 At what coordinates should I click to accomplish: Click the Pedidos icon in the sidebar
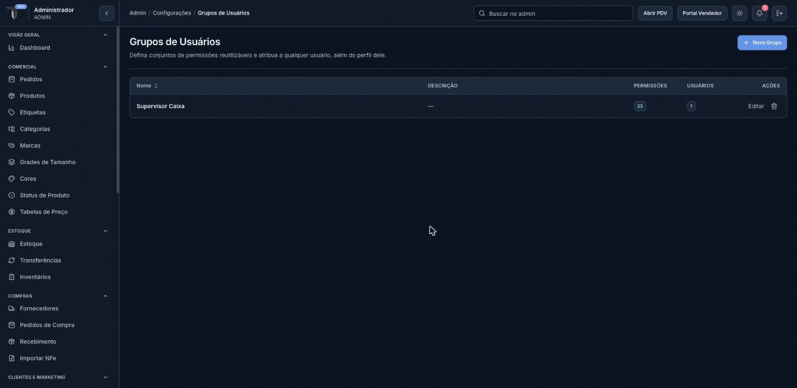pyautogui.click(x=12, y=79)
